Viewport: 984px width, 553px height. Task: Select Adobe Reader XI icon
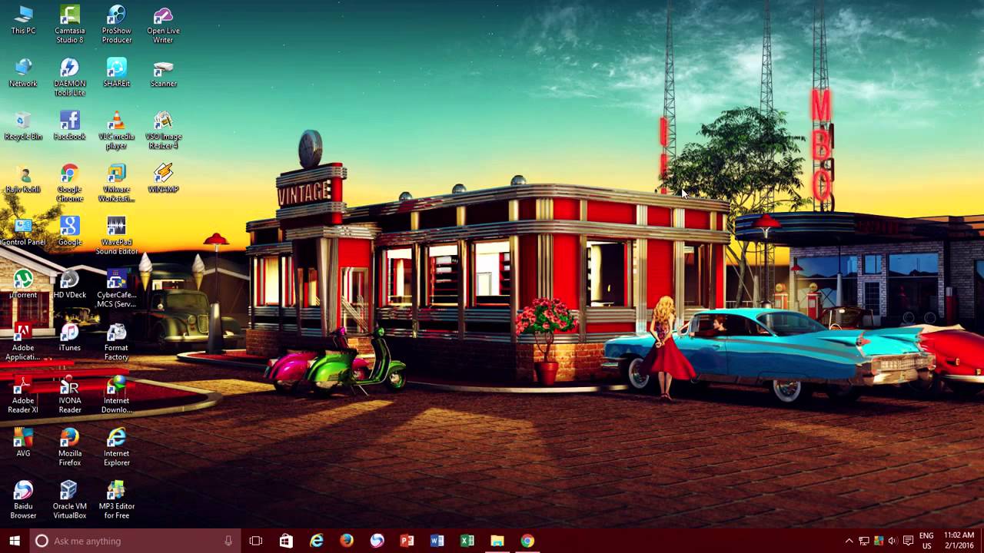pos(23,395)
